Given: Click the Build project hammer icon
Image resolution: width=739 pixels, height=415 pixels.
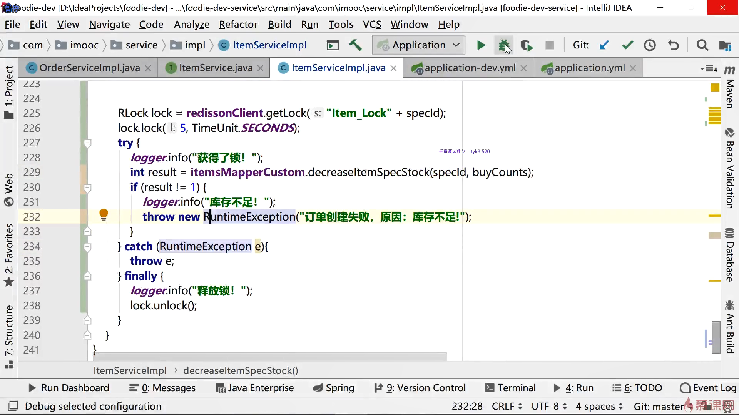Looking at the screenshot, I should point(355,45).
